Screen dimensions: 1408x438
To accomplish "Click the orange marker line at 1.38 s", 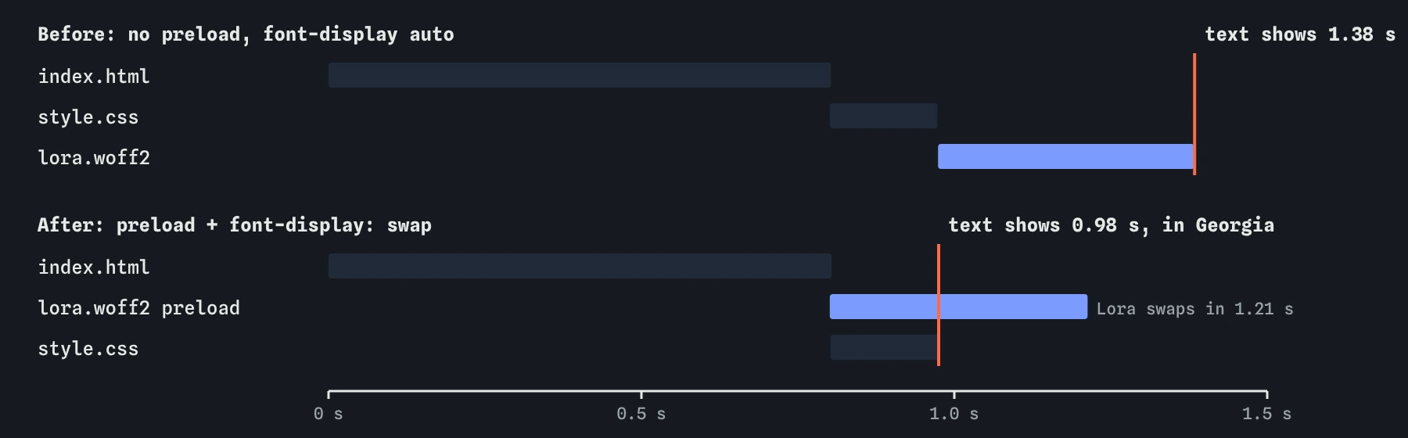I will pos(1194,114).
